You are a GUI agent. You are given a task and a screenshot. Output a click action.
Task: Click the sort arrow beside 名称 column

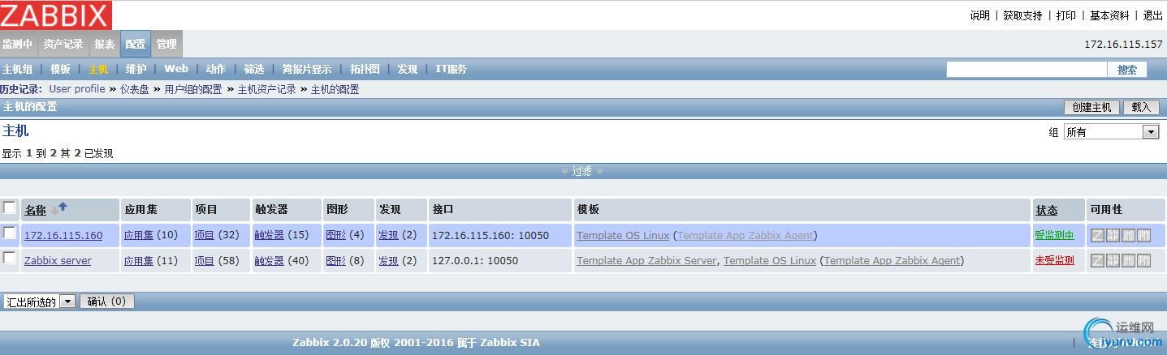59,209
